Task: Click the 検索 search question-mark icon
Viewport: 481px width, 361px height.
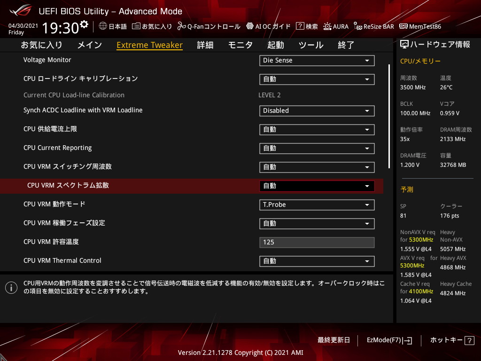Action: point(300,26)
